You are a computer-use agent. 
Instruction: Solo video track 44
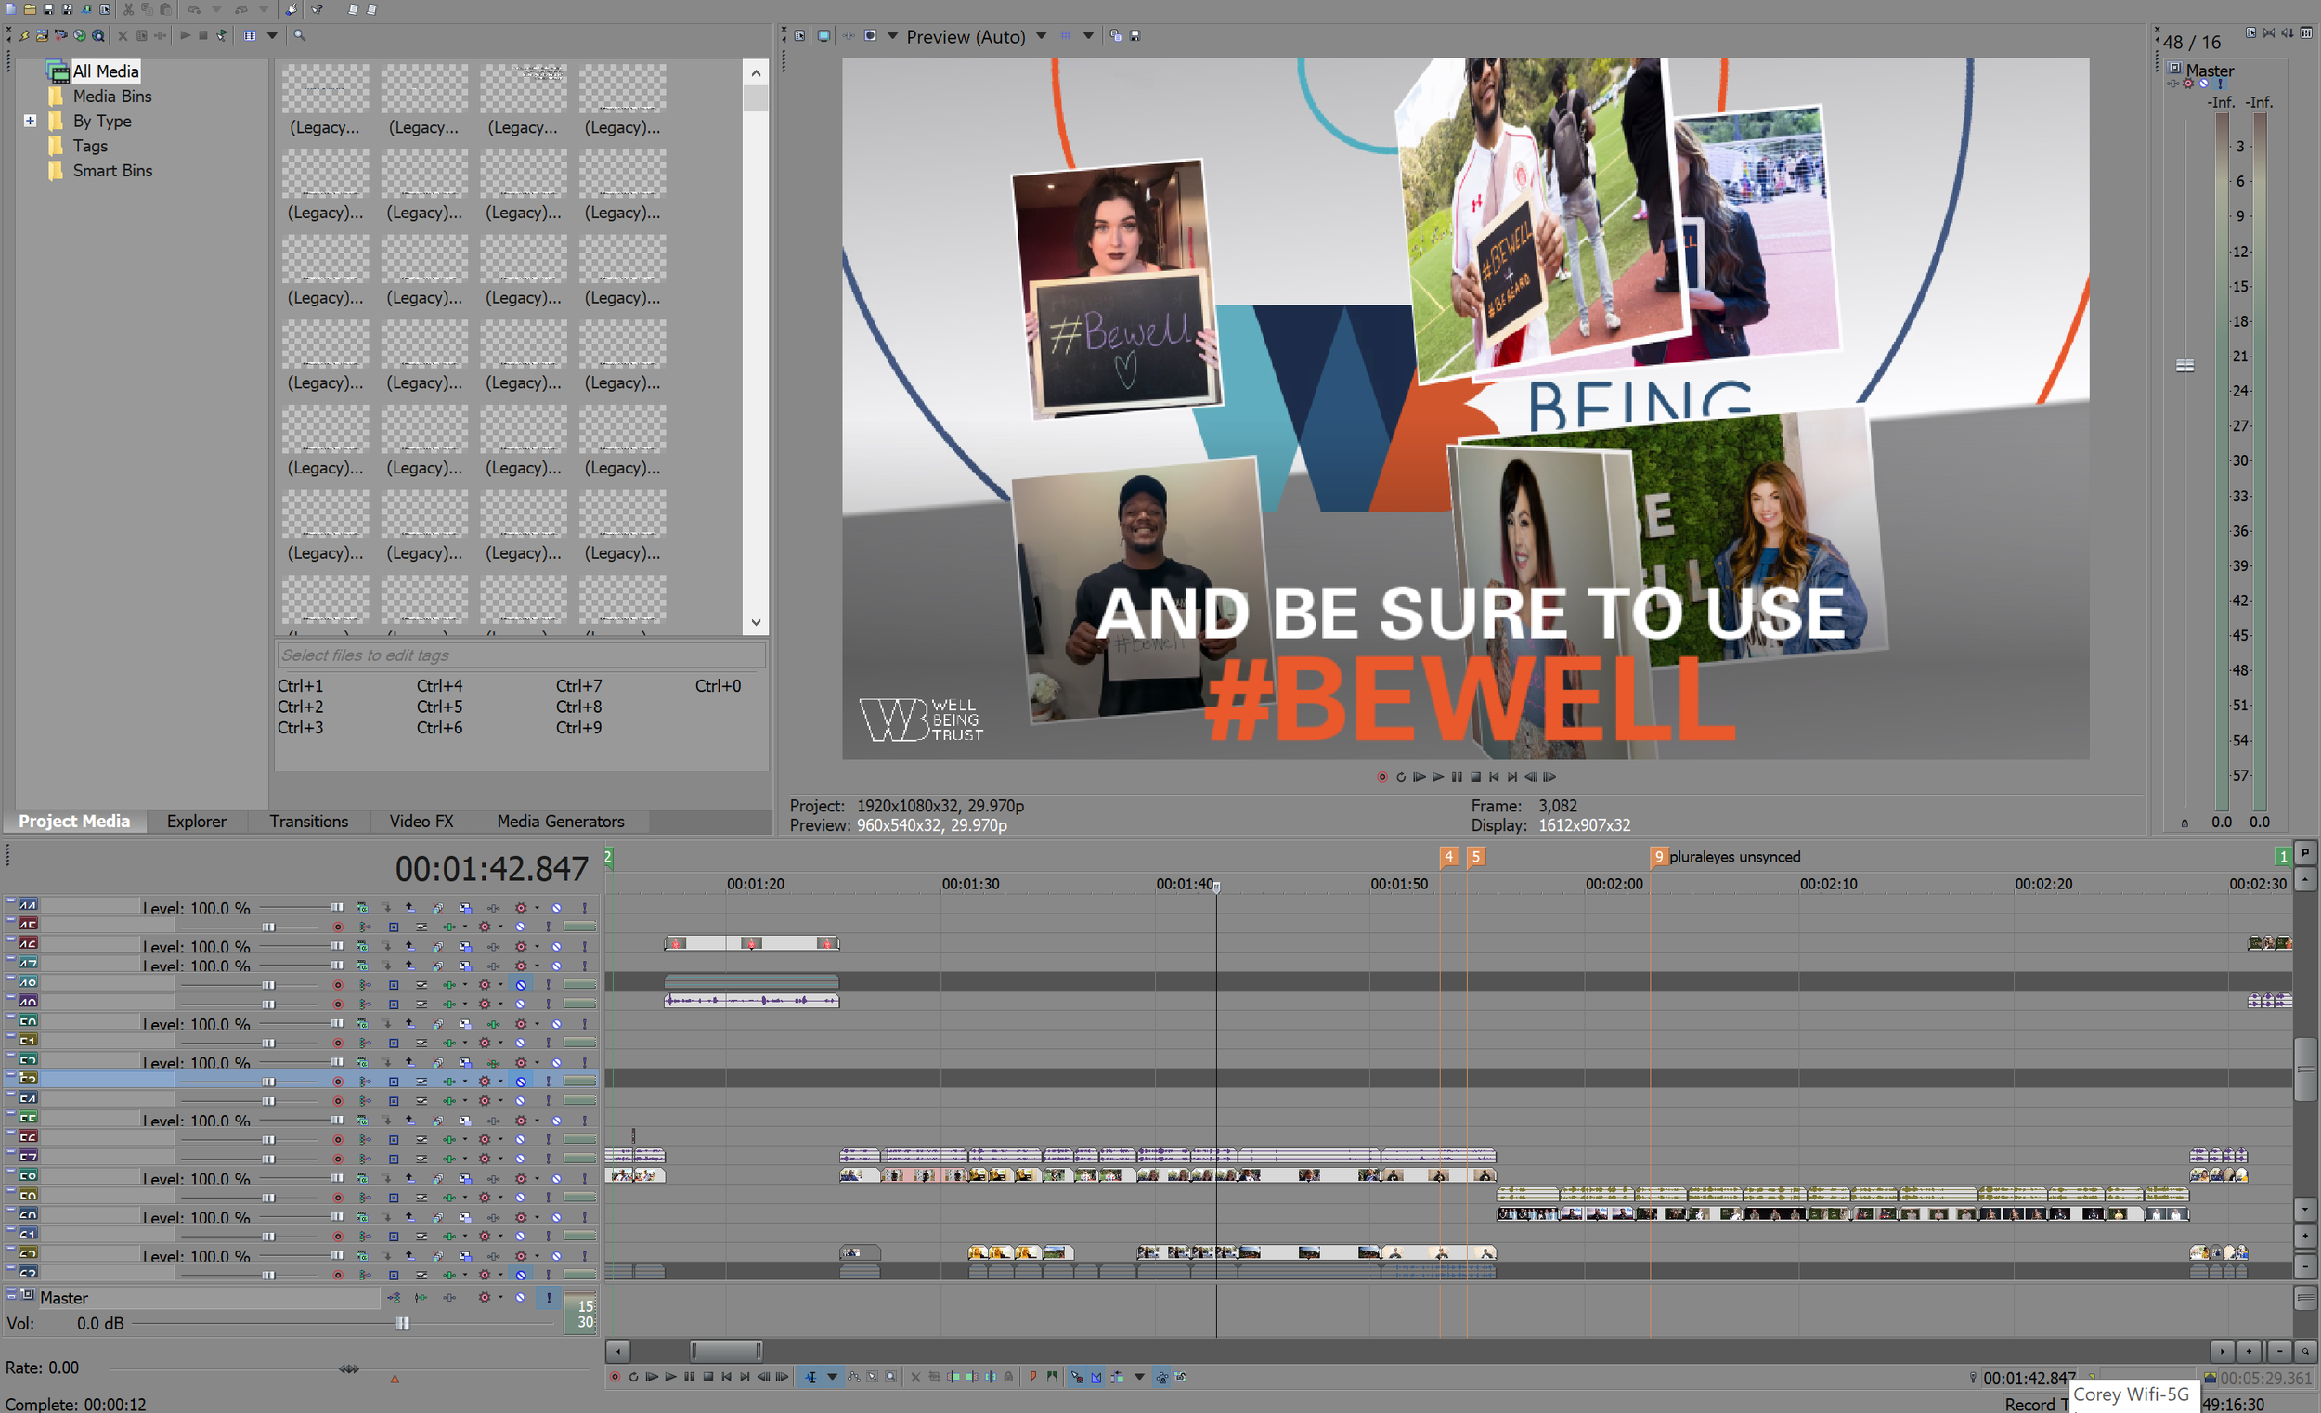tap(584, 907)
